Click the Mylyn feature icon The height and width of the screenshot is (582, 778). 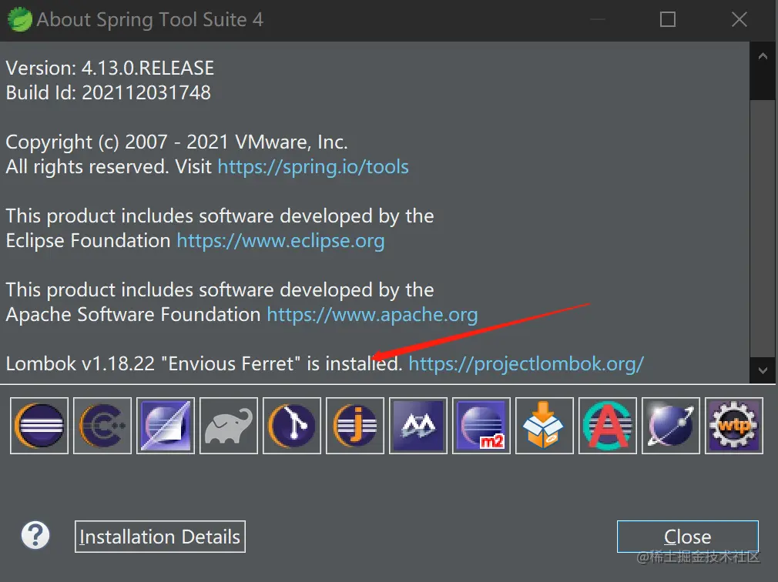point(418,426)
